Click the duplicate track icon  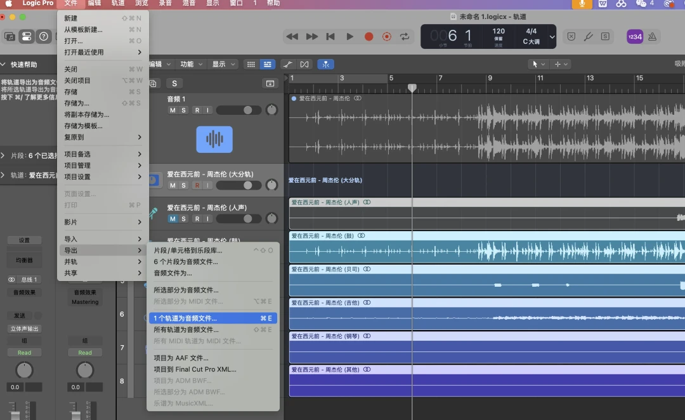point(153,84)
